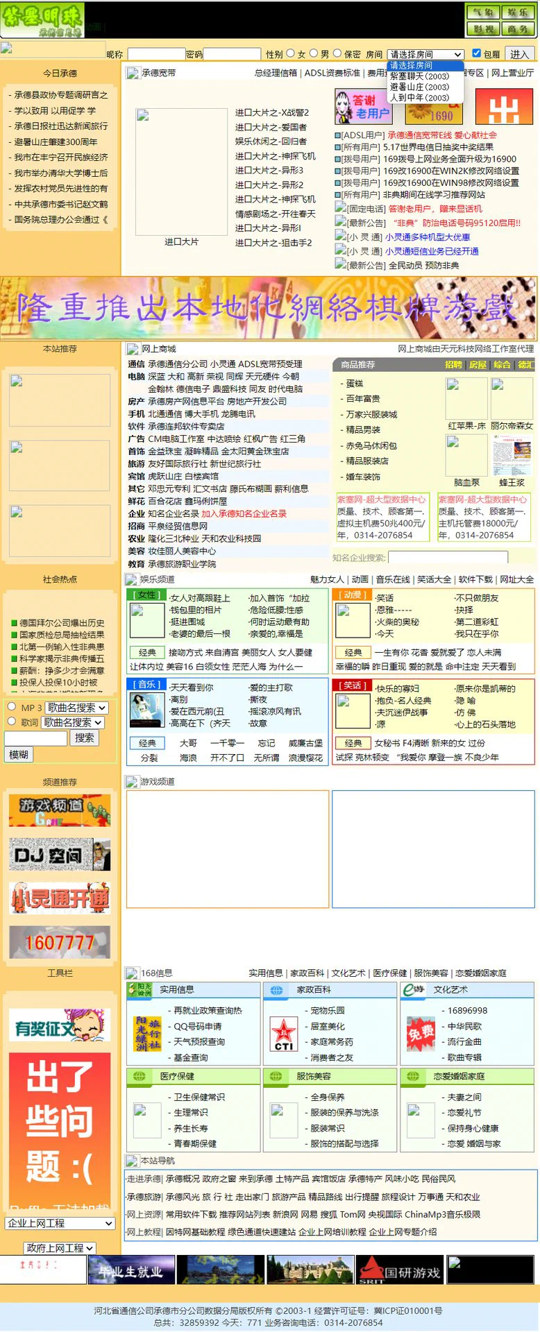Open the 商务 business icon button
Image resolution: width=540 pixels, height=1332 pixels.
(517, 28)
